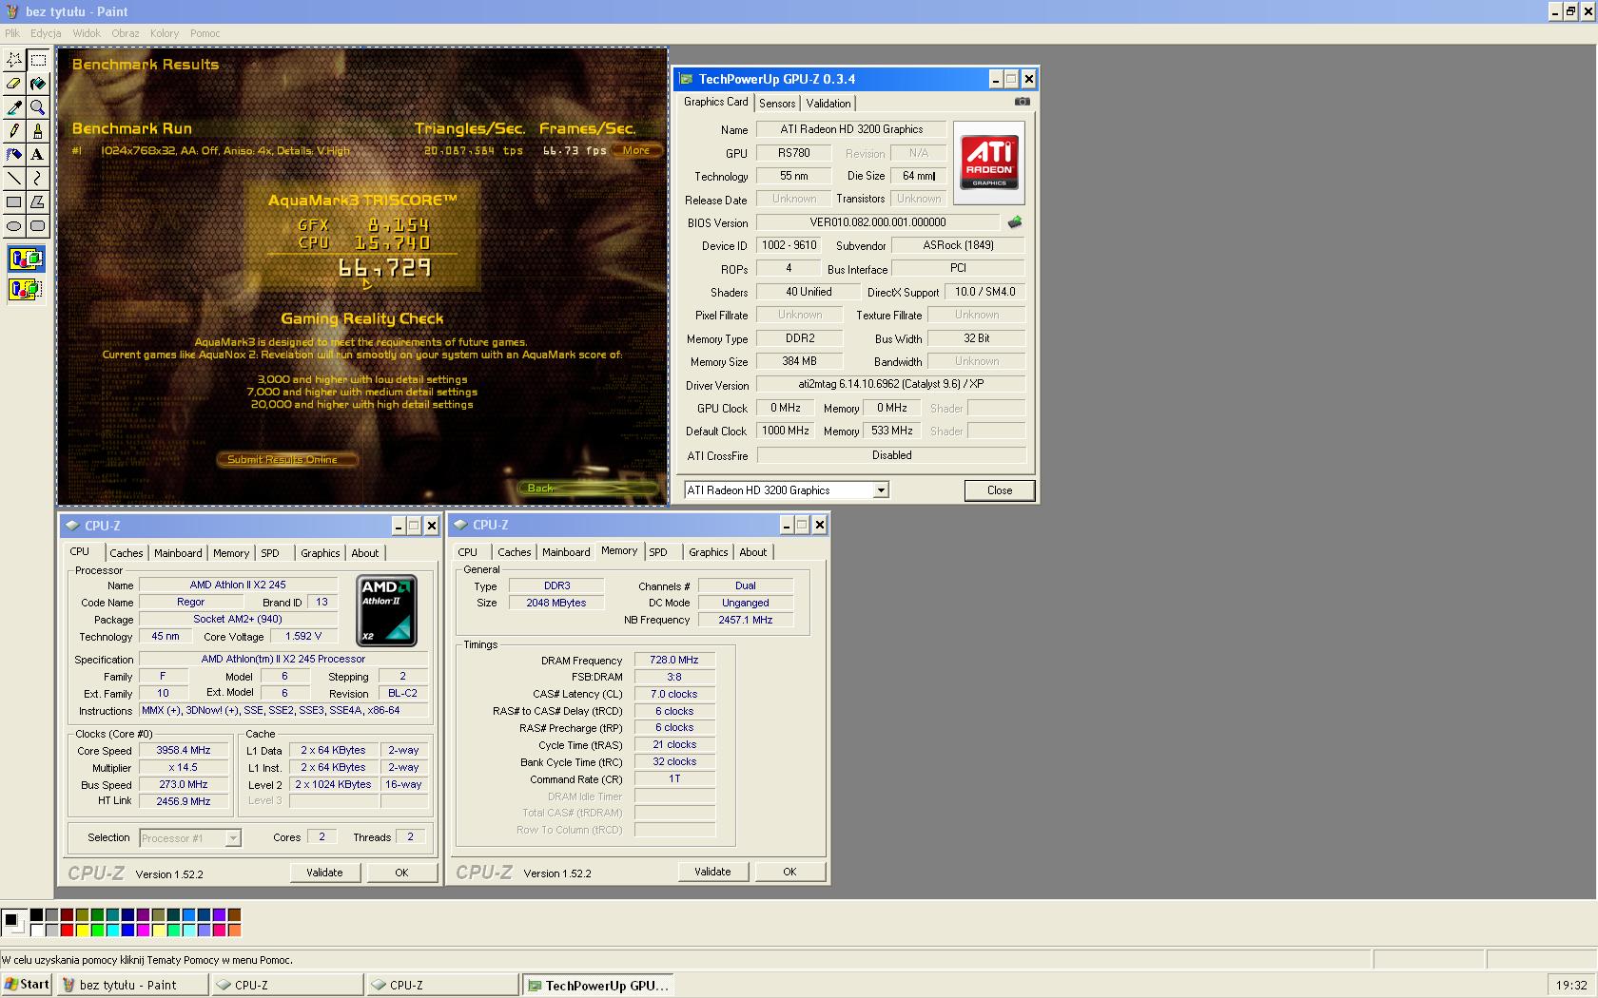Switch to first CPU-Z taskbar item
Image resolution: width=1598 pixels, height=998 pixels.
[286, 986]
